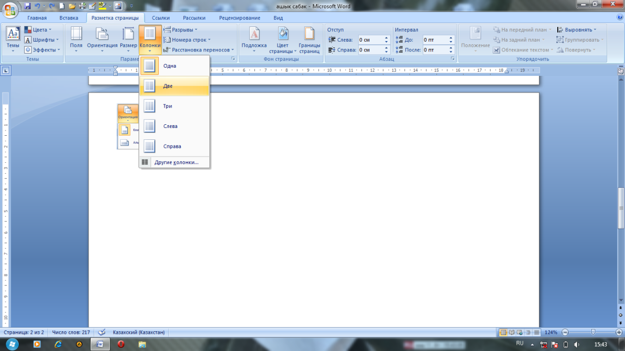
Task: Open Opera browser from taskbar
Action: coord(121,344)
